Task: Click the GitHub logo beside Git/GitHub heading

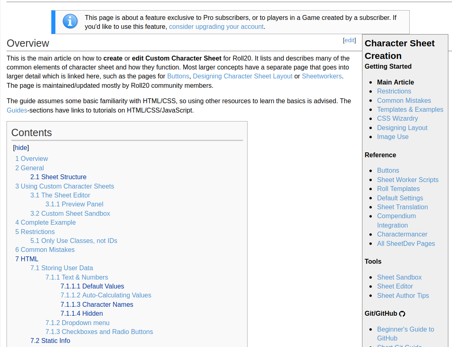Action: click(402, 314)
